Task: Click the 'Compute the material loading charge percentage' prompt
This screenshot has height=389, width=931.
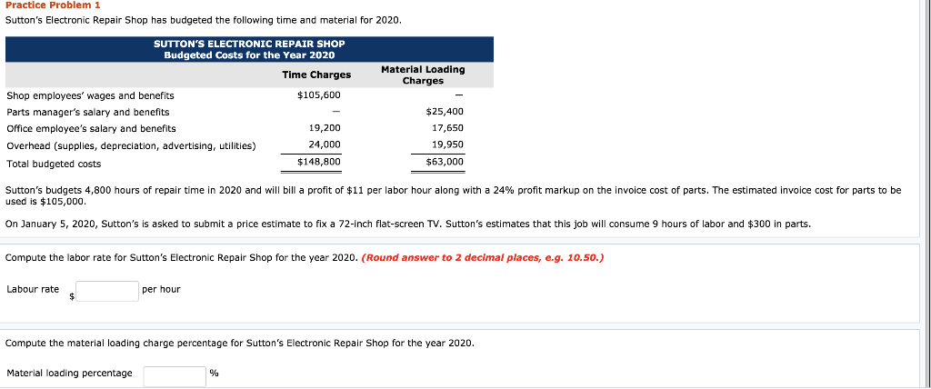Action: pos(240,344)
